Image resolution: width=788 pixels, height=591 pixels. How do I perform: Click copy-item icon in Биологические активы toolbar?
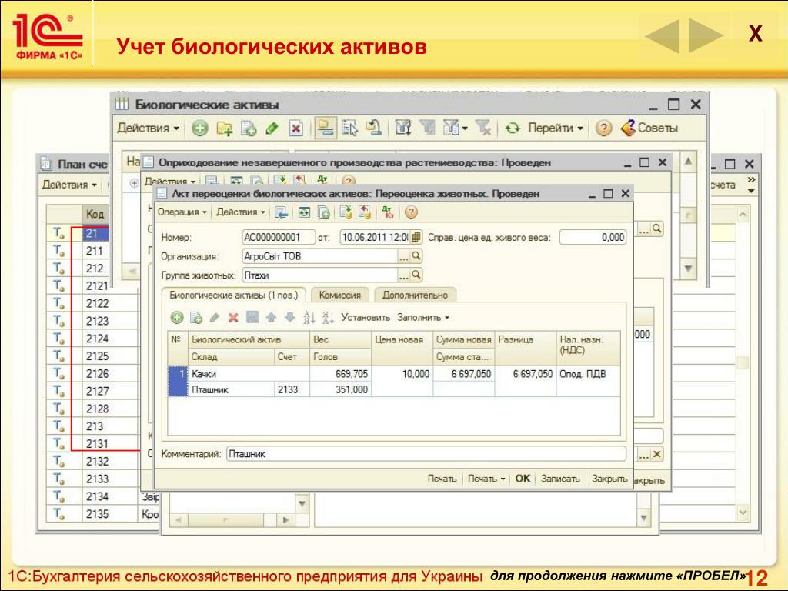pyautogui.click(x=249, y=129)
